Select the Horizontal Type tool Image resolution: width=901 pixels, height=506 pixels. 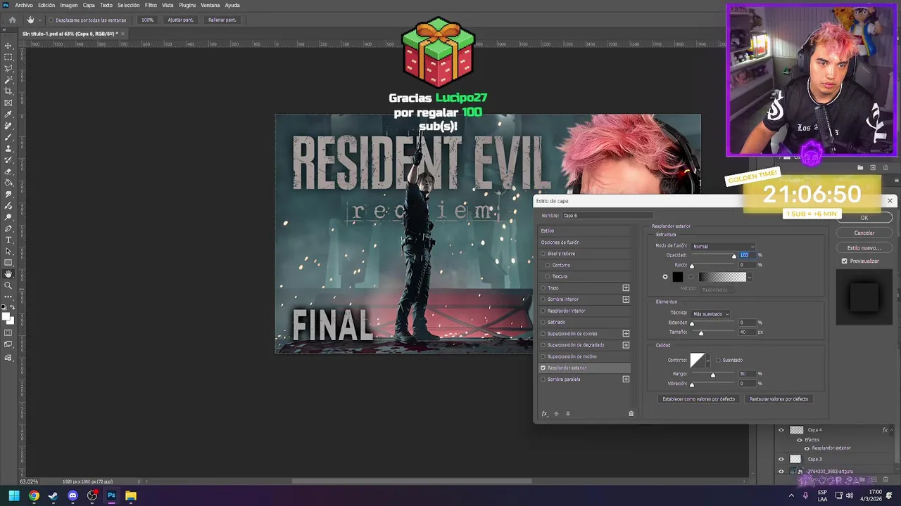pyautogui.click(x=8, y=240)
